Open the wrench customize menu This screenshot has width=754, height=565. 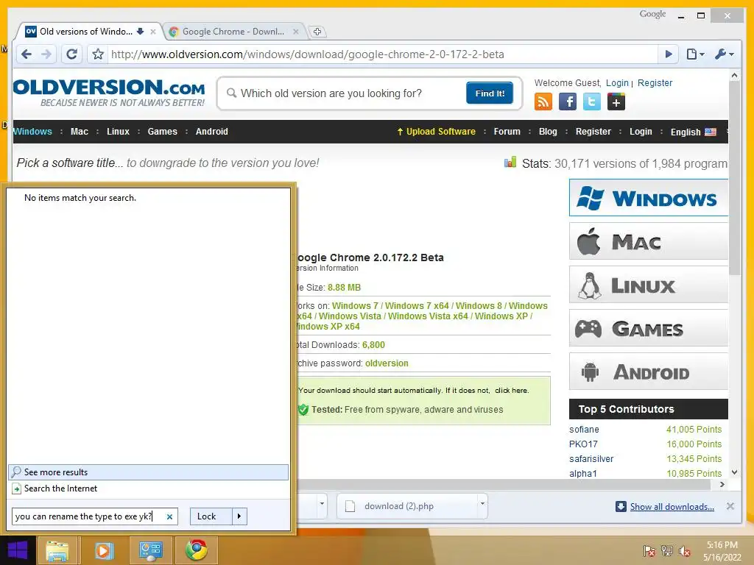pos(724,54)
